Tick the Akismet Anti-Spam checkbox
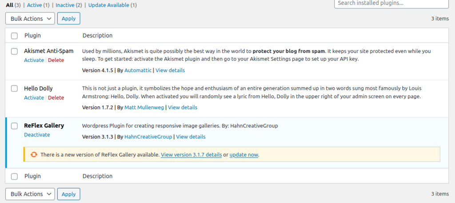 (x=14, y=51)
